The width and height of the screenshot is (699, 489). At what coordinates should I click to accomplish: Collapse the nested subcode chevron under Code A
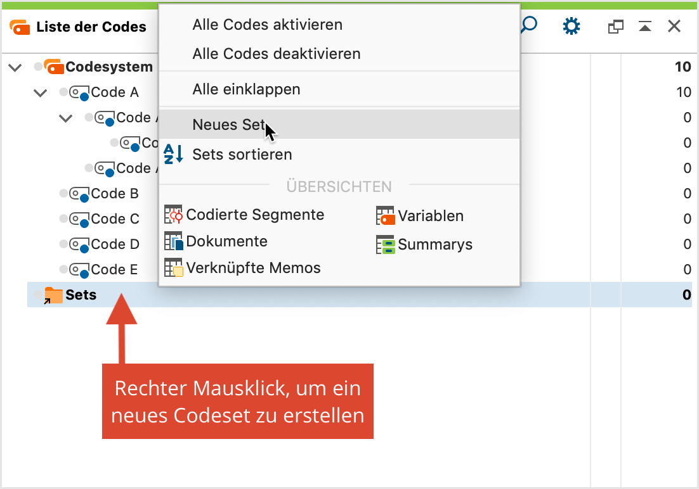(66, 118)
